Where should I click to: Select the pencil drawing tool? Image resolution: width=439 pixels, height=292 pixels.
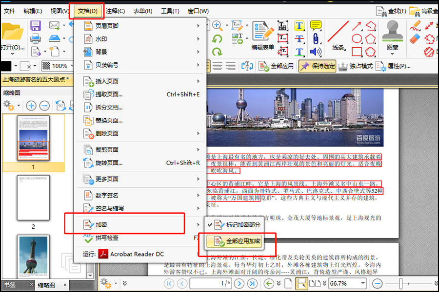click(x=415, y=26)
